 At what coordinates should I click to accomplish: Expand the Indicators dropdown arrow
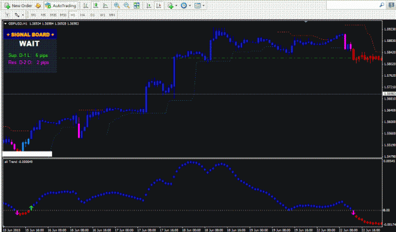pos(176,6)
